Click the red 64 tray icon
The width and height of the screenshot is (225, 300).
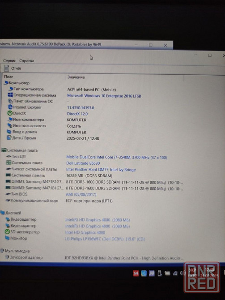click(136, 273)
